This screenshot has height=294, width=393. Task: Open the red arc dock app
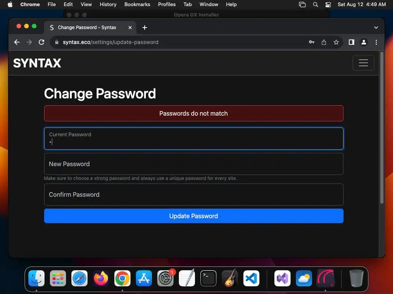[x=325, y=278]
